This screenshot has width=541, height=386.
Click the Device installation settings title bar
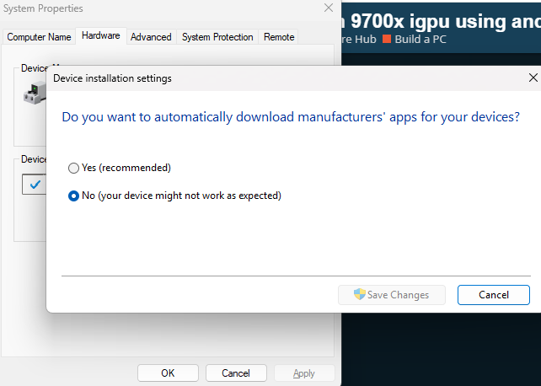pos(253,78)
